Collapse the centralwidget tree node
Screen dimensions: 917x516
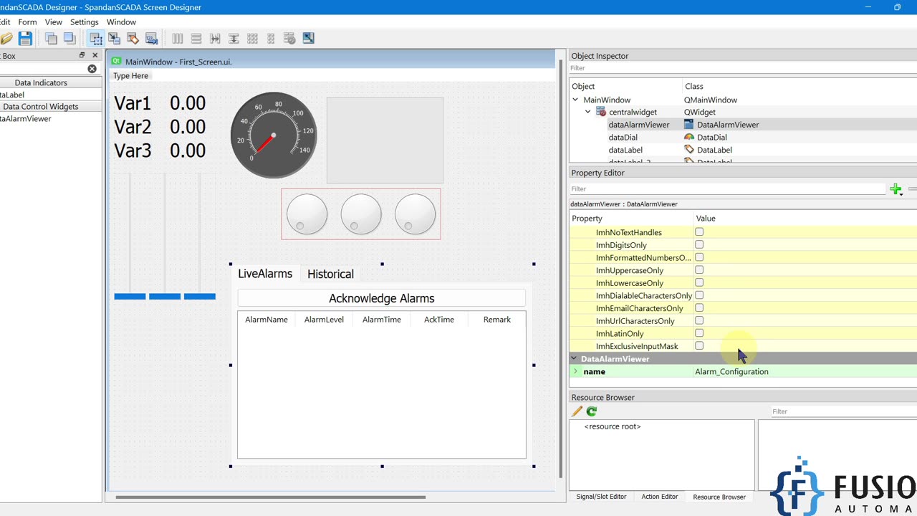click(588, 112)
